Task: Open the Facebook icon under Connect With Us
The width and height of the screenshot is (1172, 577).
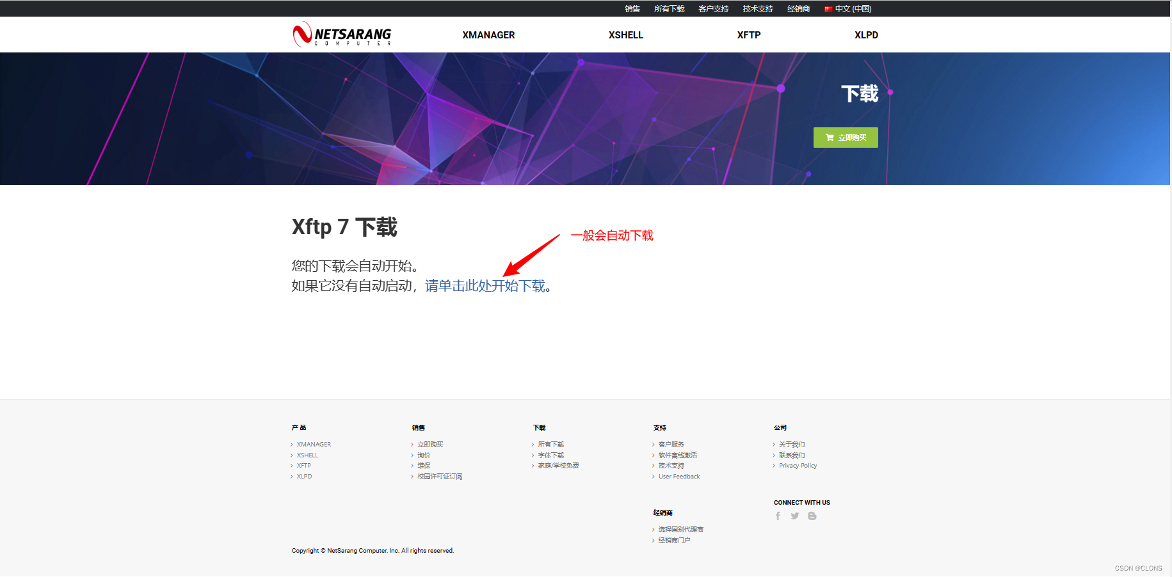Action: coord(778,516)
